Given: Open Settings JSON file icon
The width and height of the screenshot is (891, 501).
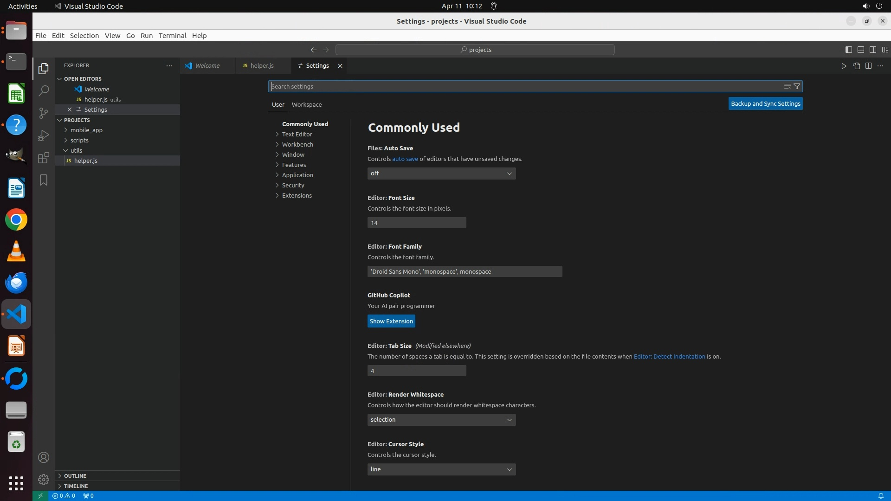Looking at the screenshot, I should coord(856,66).
